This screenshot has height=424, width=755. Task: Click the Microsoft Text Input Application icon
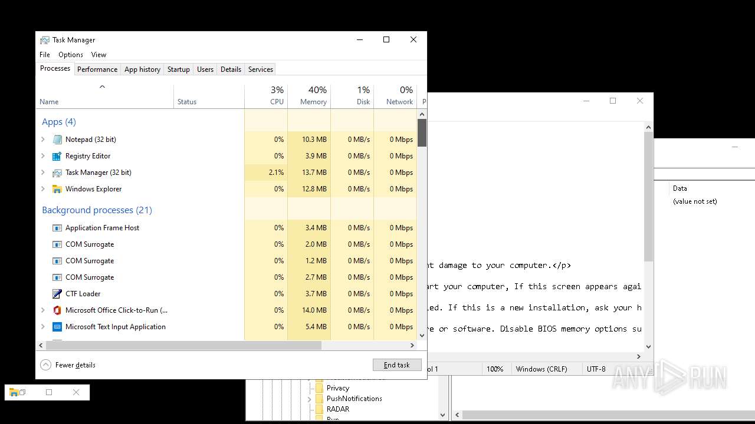[x=57, y=327]
